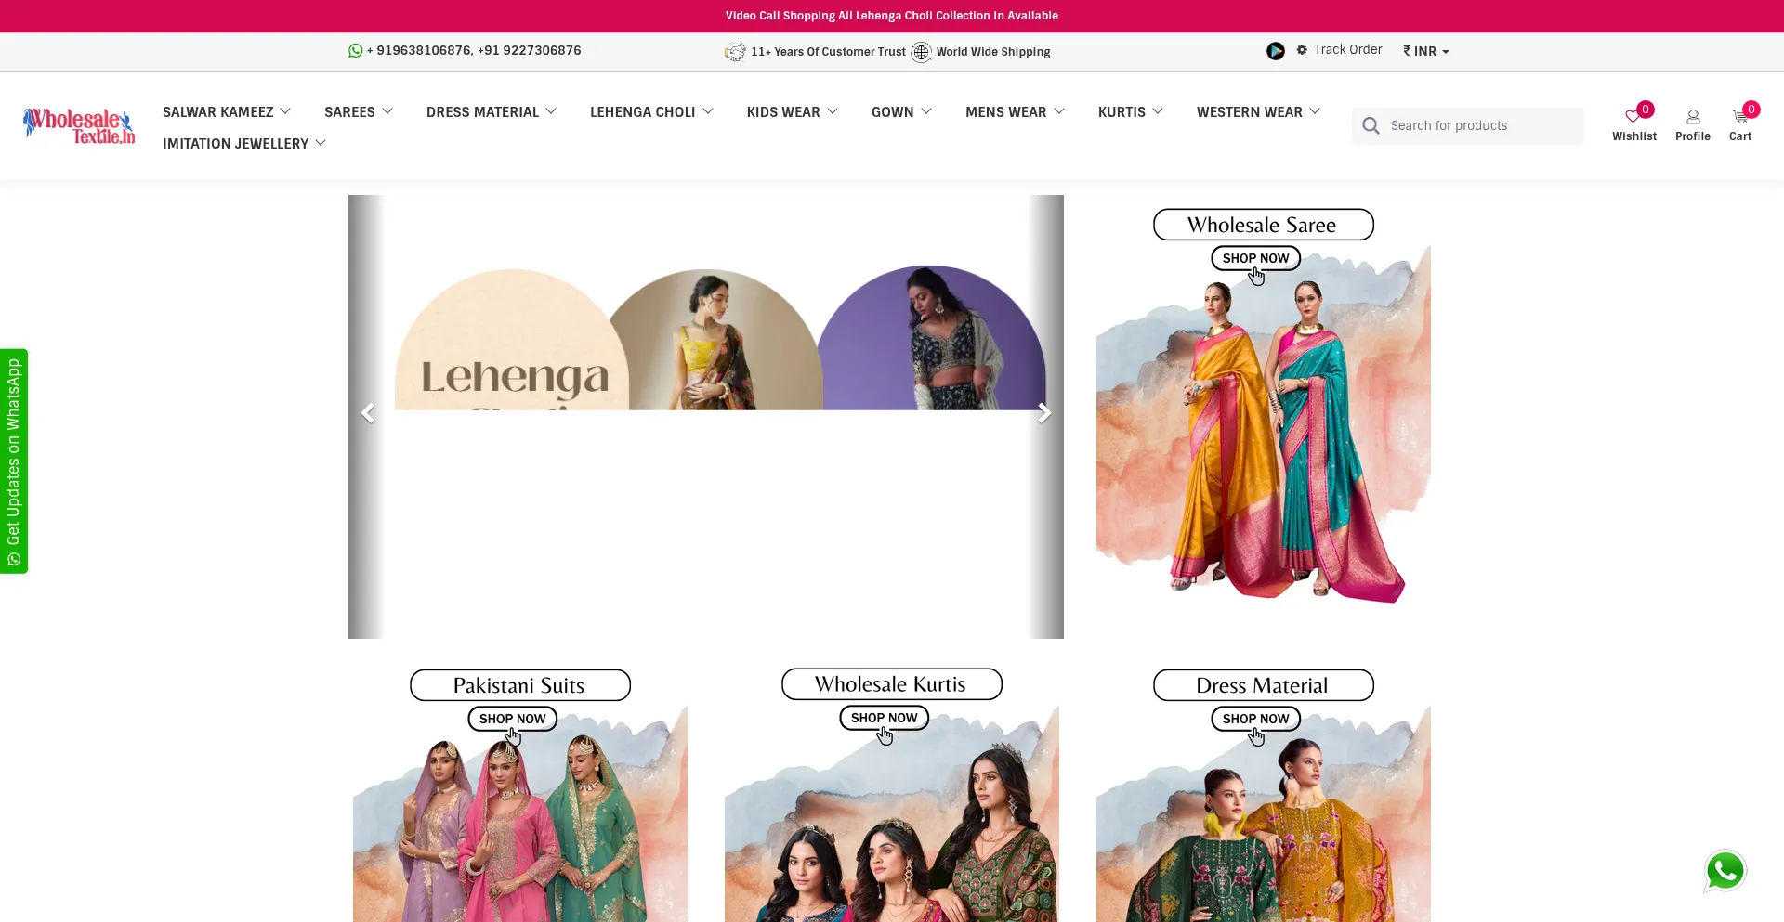Screen dimensions: 1784x922
Task: Go to next carousel slide arrow
Action: coord(1044,413)
